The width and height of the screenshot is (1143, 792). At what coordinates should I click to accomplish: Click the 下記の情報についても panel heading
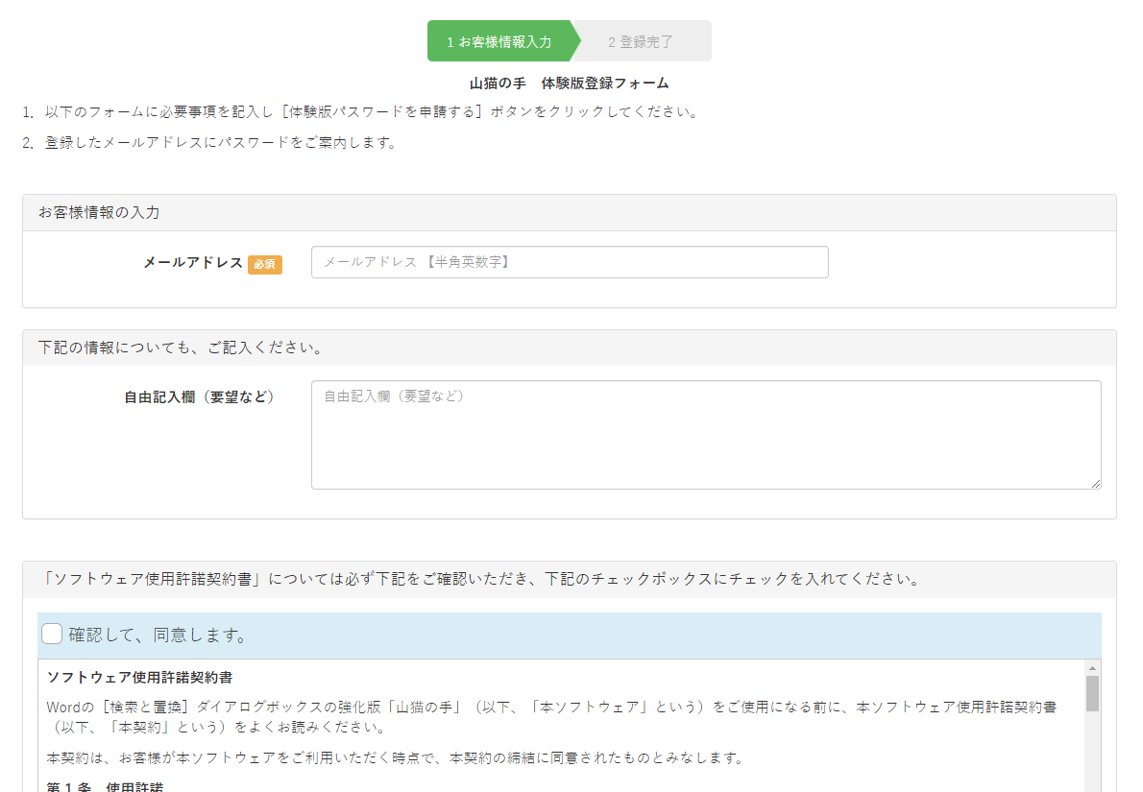coord(181,348)
